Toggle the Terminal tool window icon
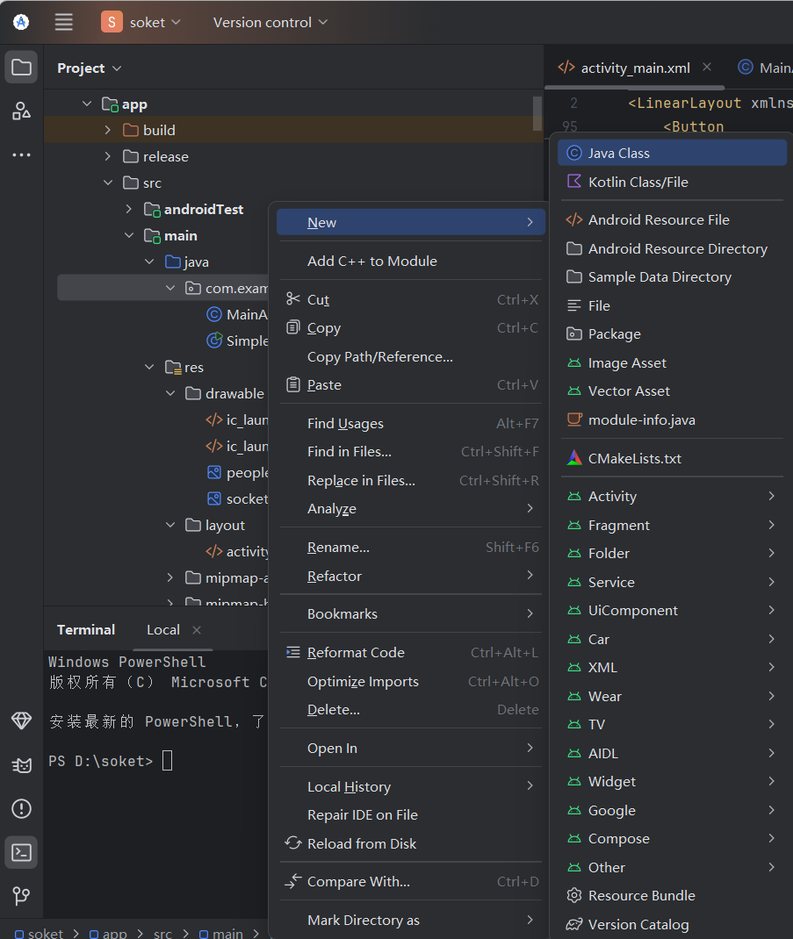The image size is (793, 939). (22, 852)
